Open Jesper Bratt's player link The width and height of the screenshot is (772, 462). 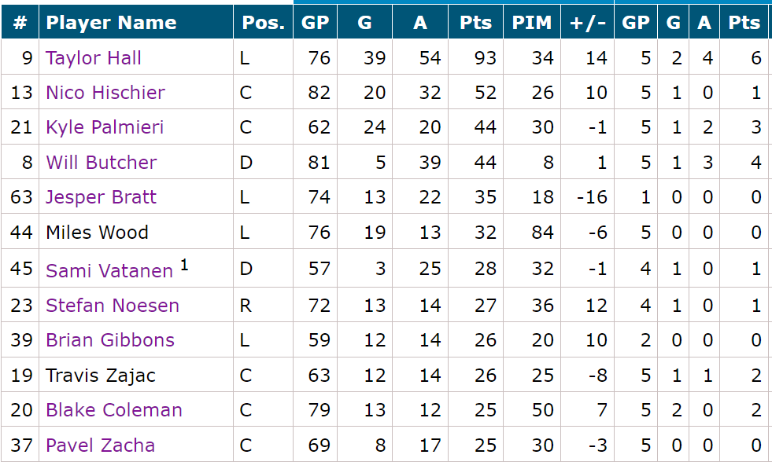(x=101, y=196)
